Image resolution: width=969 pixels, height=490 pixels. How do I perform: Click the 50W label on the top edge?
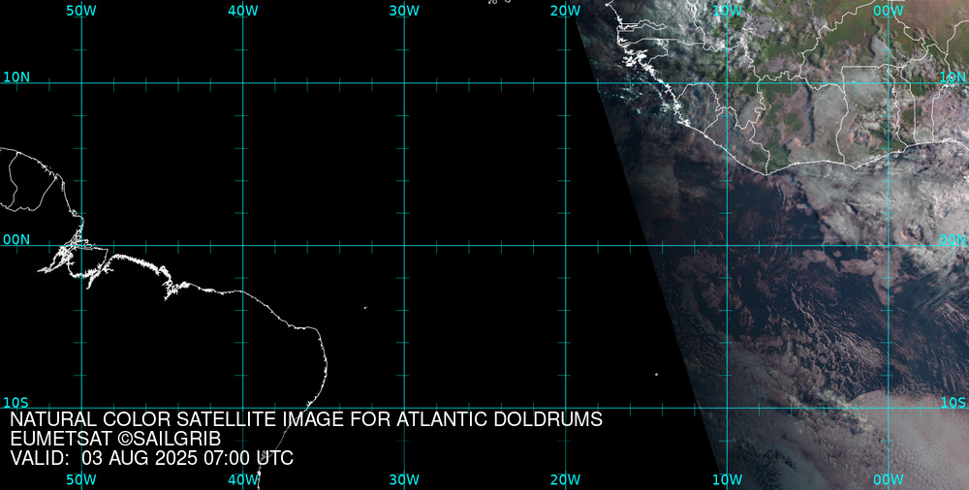81,11
